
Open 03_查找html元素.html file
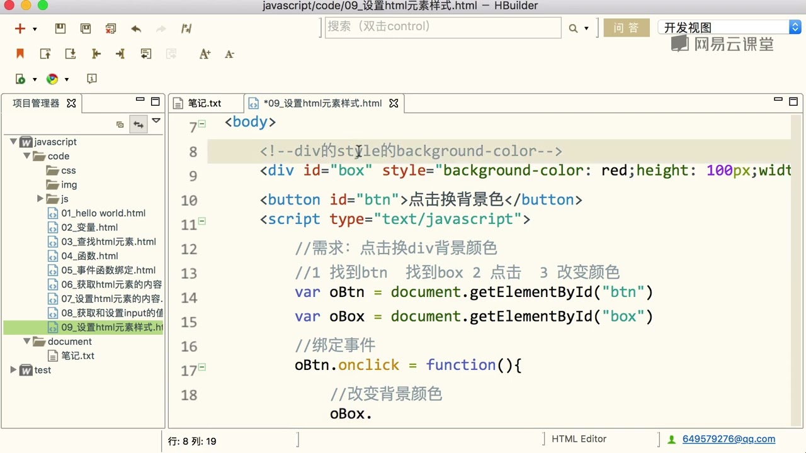click(x=102, y=242)
